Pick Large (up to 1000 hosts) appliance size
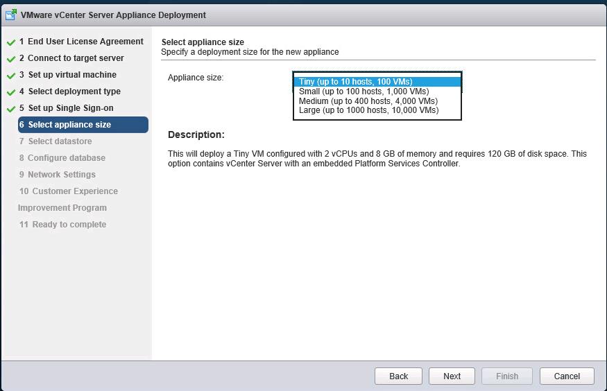The width and height of the screenshot is (607, 391). 368,110
